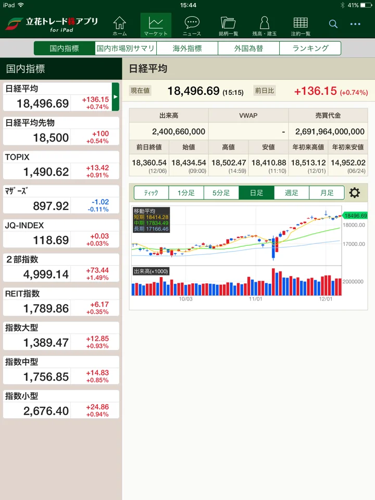375x500 pixels.
Task: Tap the green 18496.69 price marker
Action: click(355, 216)
